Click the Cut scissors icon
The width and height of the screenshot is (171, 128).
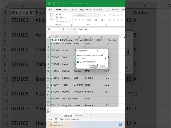(57, 14)
